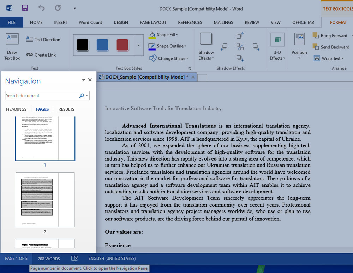Open the Navigation pane options arrow

[84, 80]
